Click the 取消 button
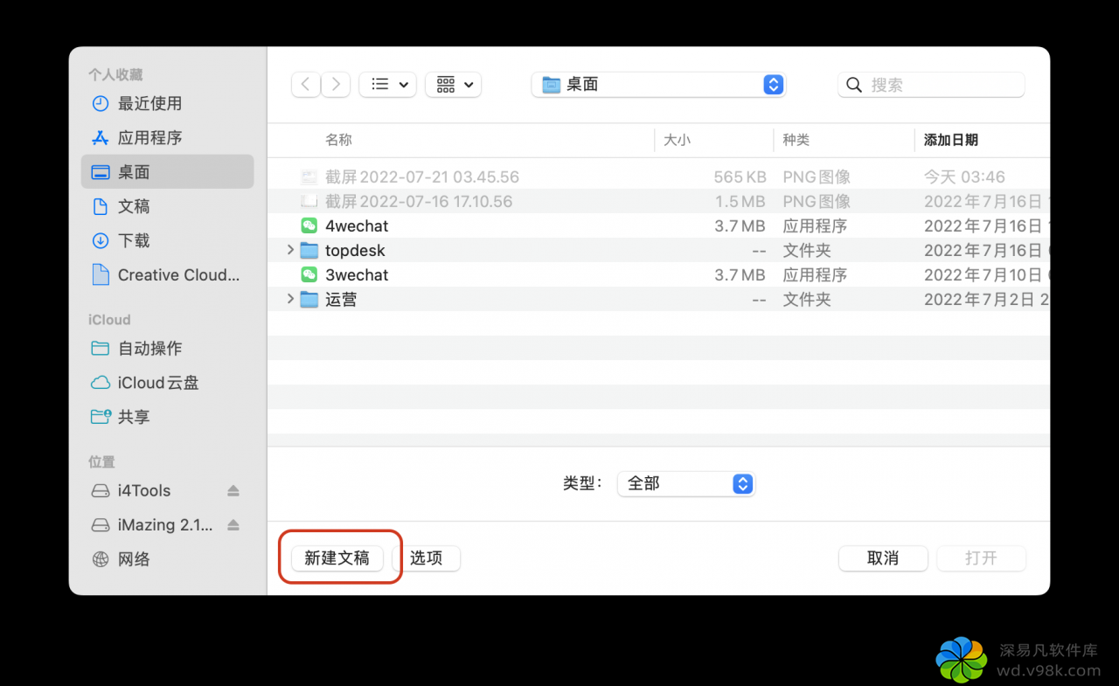The height and width of the screenshot is (686, 1119). (883, 558)
